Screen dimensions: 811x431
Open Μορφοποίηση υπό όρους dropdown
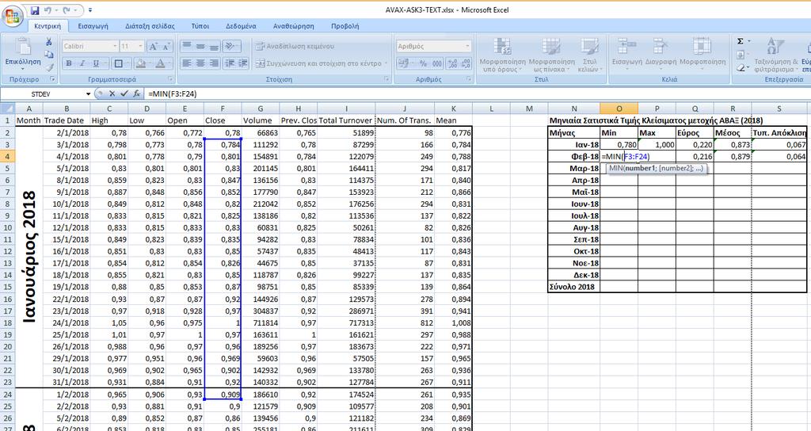[x=501, y=55]
